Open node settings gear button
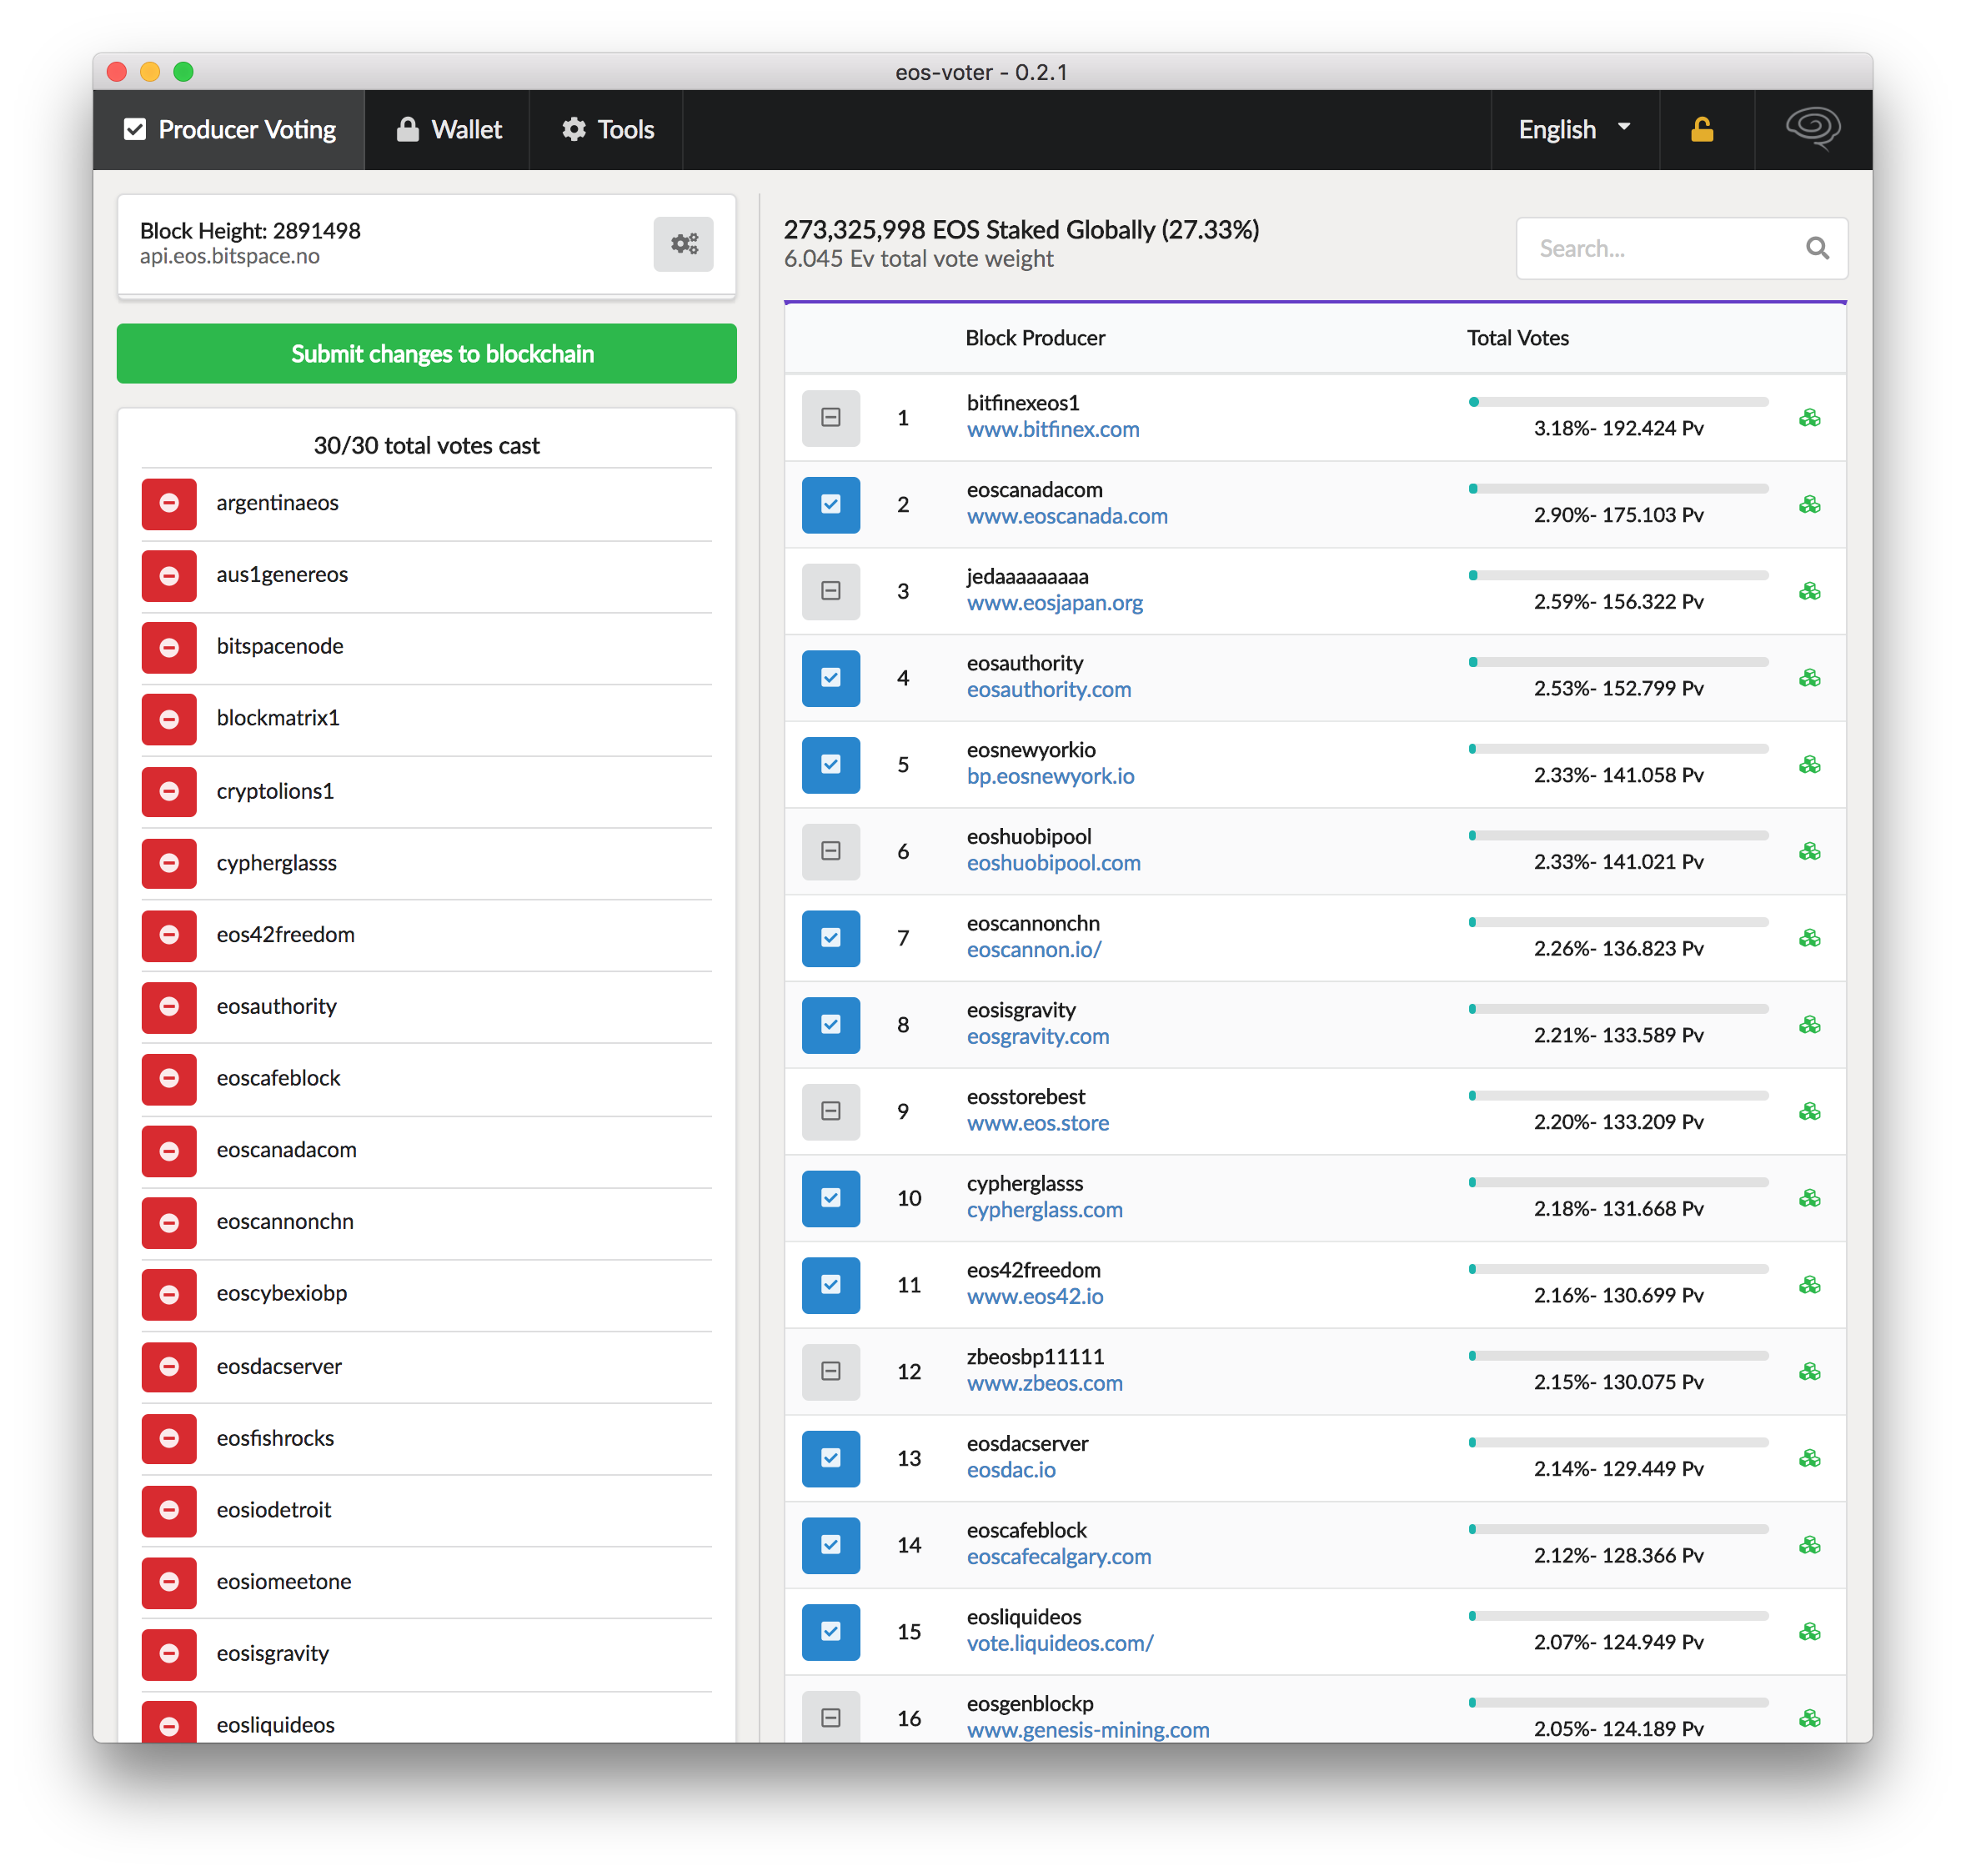The image size is (1966, 1876). coord(683,244)
